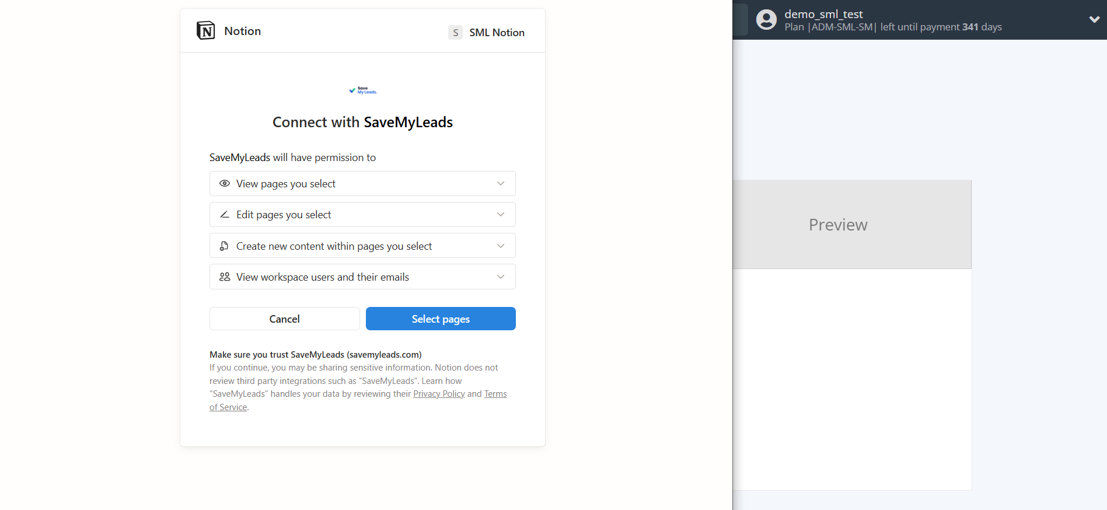Cancel the SaveMyLeads connection

pos(284,319)
